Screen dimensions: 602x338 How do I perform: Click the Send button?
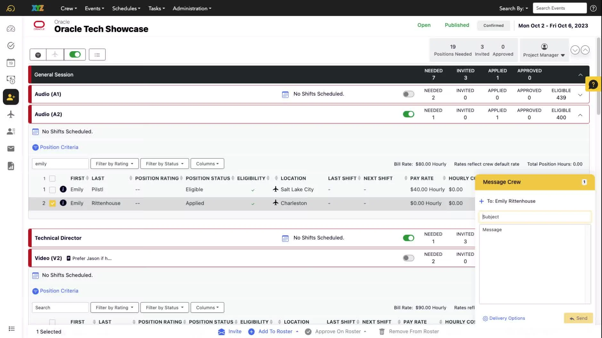click(x=578, y=318)
